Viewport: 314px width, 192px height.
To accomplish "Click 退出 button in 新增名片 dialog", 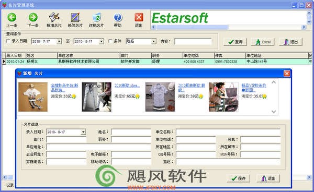I will (x=268, y=178).
